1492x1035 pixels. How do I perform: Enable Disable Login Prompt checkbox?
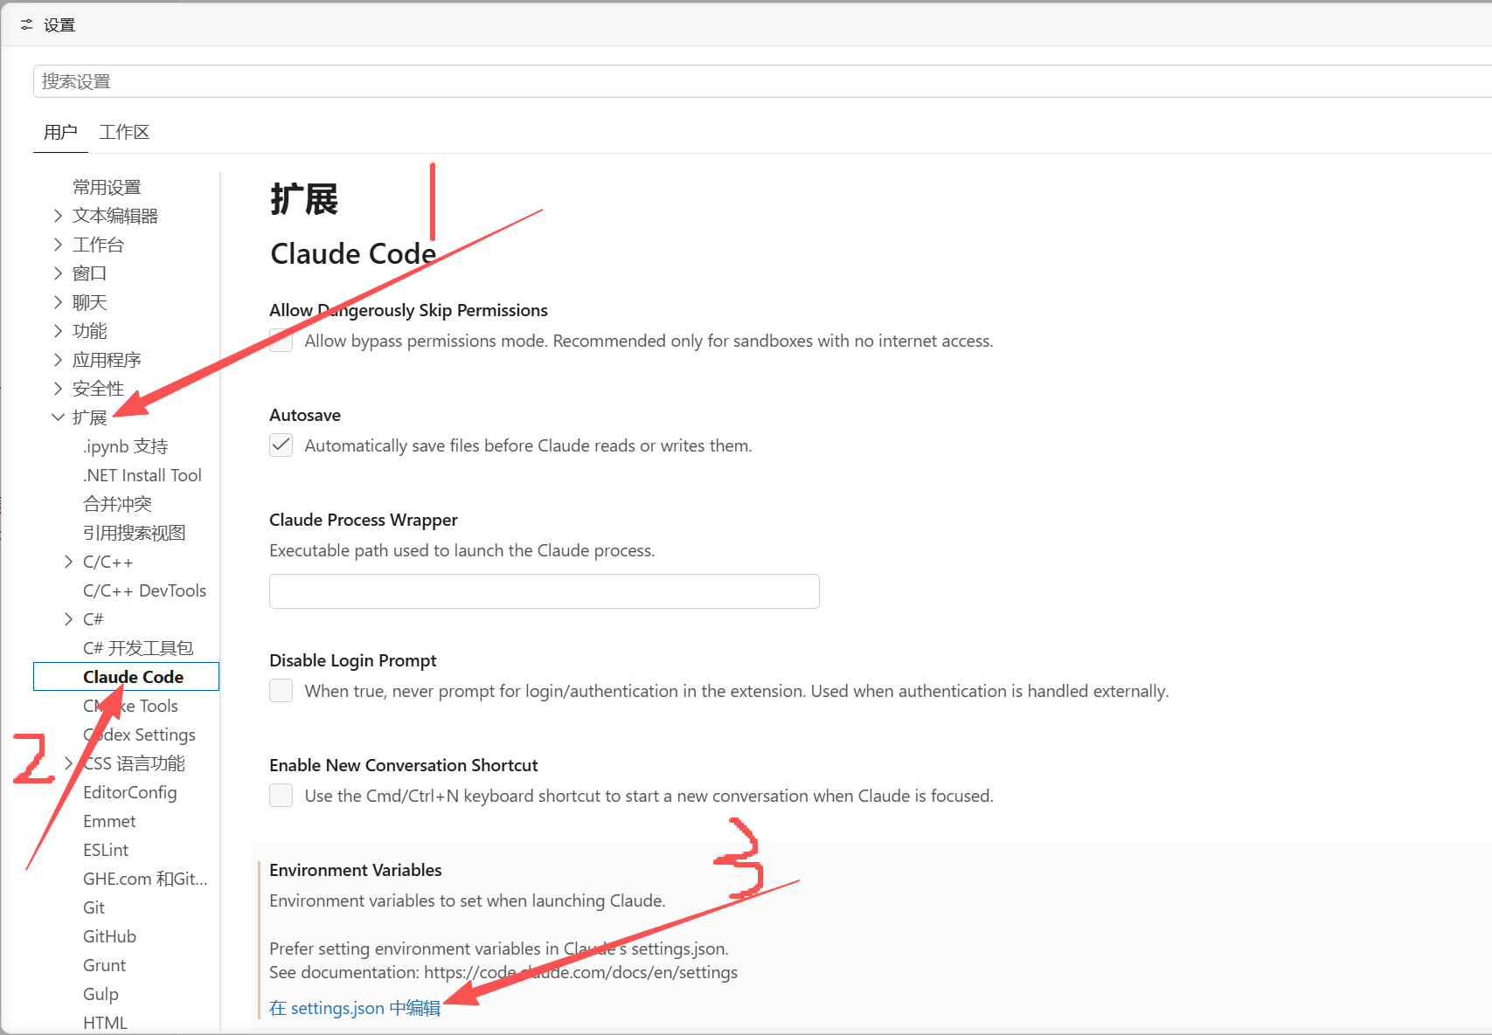[281, 691]
